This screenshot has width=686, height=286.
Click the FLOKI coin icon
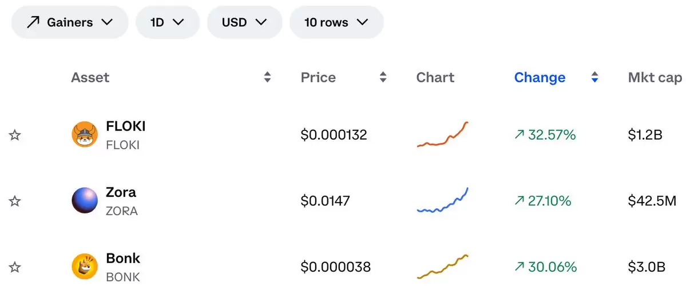coord(85,134)
